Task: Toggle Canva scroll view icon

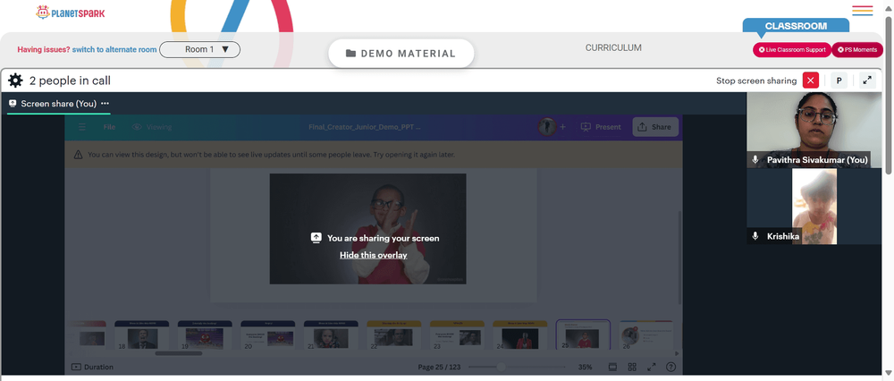Action: [613, 367]
